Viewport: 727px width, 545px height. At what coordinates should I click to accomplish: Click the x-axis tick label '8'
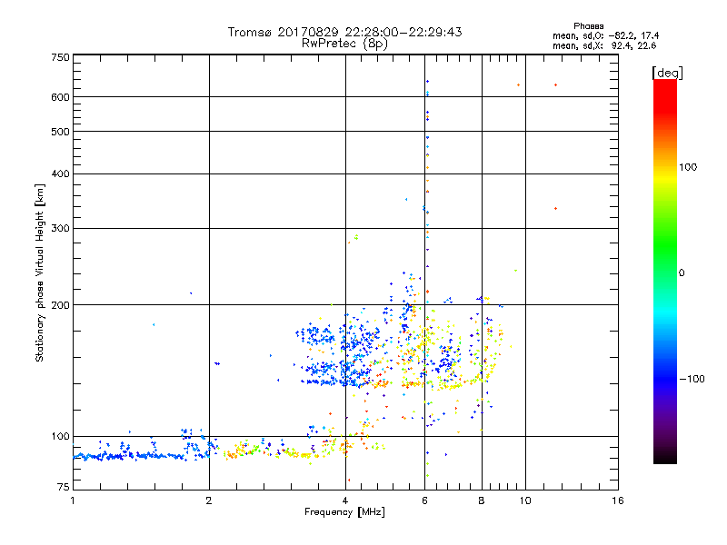pyautogui.click(x=482, y=500)
